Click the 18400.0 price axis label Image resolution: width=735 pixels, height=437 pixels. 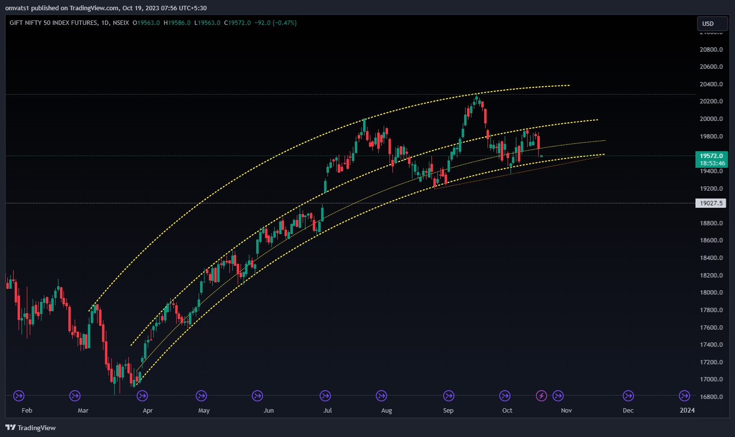click(x=711, y=258)
